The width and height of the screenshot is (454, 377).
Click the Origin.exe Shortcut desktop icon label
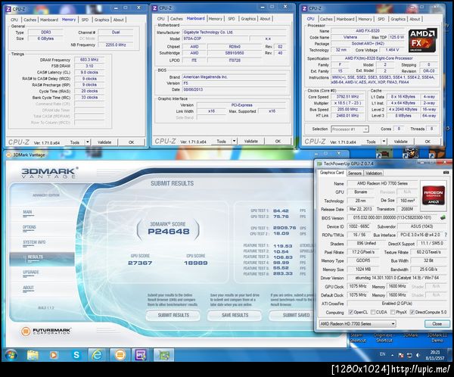click(x=383, y=338)
